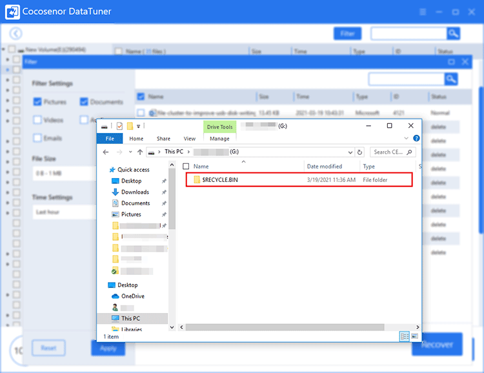Expand address bar history dropdown
The image size is (484, 373).
pyautogui.click(x=350, y=152)
